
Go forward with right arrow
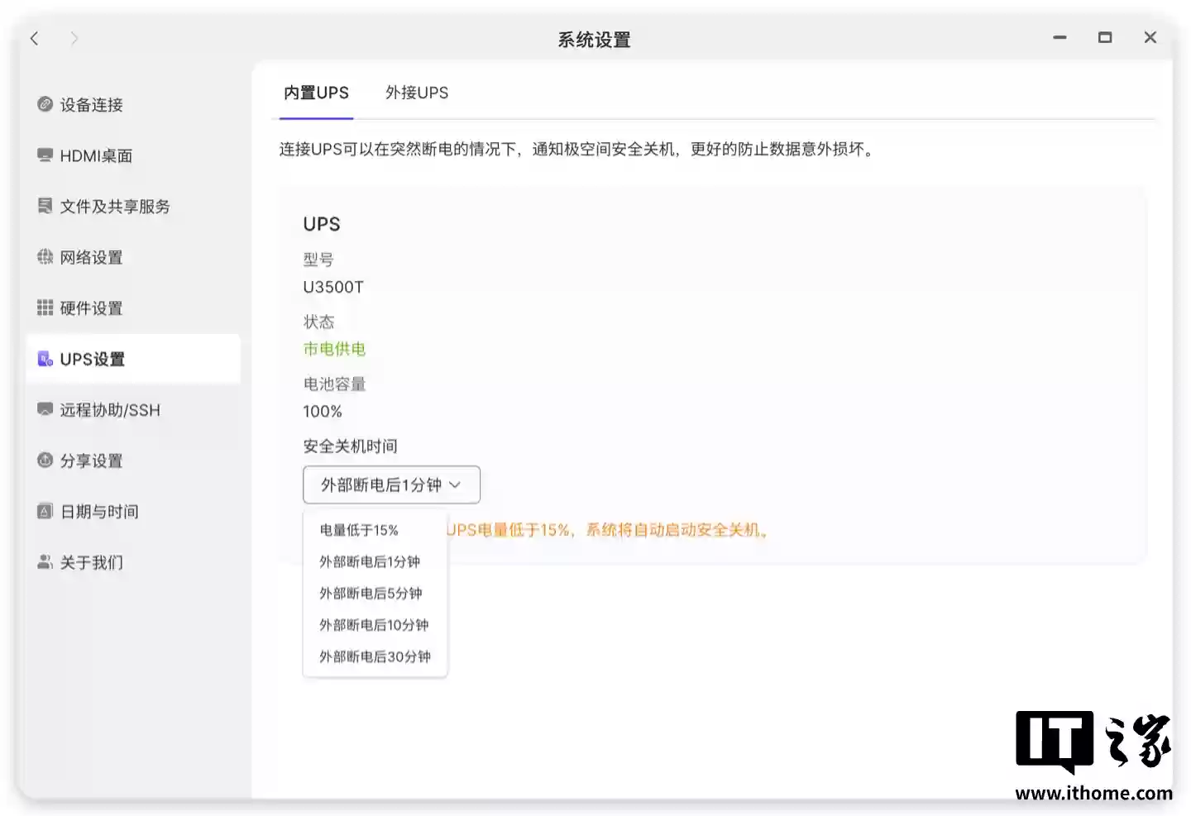click(74, 38)
